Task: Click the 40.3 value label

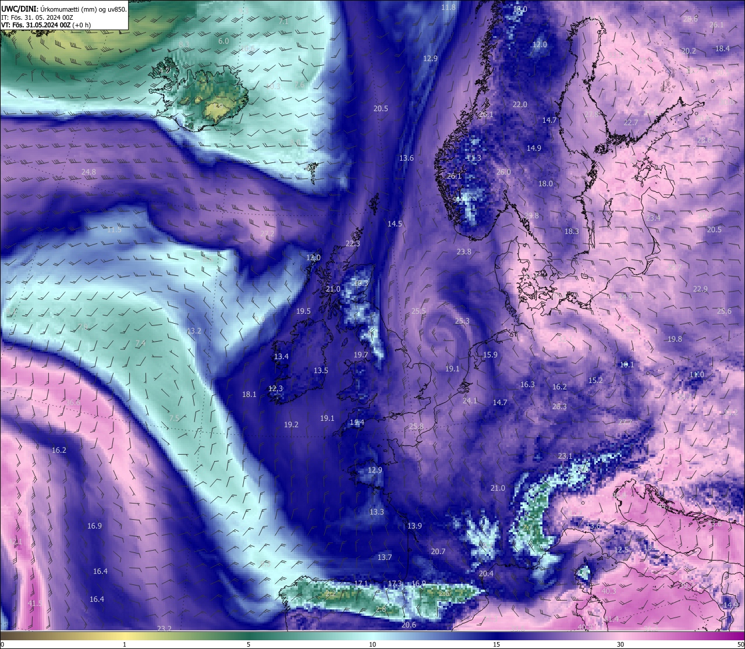Action: pyautogui.click(x=608, y=591)
